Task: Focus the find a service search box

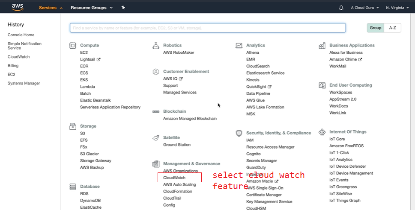Action: [208, 28]
